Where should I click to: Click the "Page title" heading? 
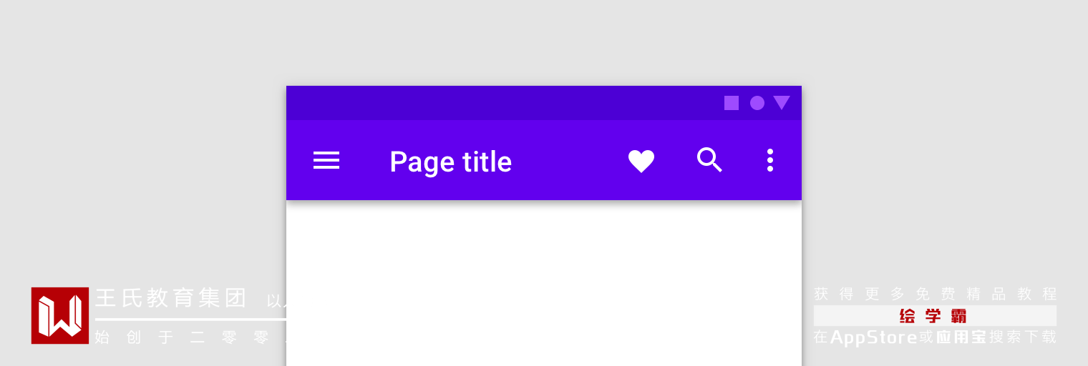click(x=451, y=162)
